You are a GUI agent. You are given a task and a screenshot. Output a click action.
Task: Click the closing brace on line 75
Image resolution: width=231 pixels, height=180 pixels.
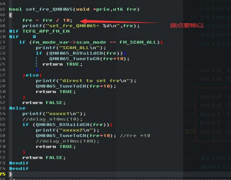pos(10,174)
